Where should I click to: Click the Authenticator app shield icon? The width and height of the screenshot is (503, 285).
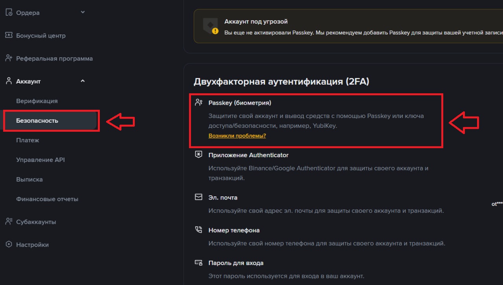198,155
